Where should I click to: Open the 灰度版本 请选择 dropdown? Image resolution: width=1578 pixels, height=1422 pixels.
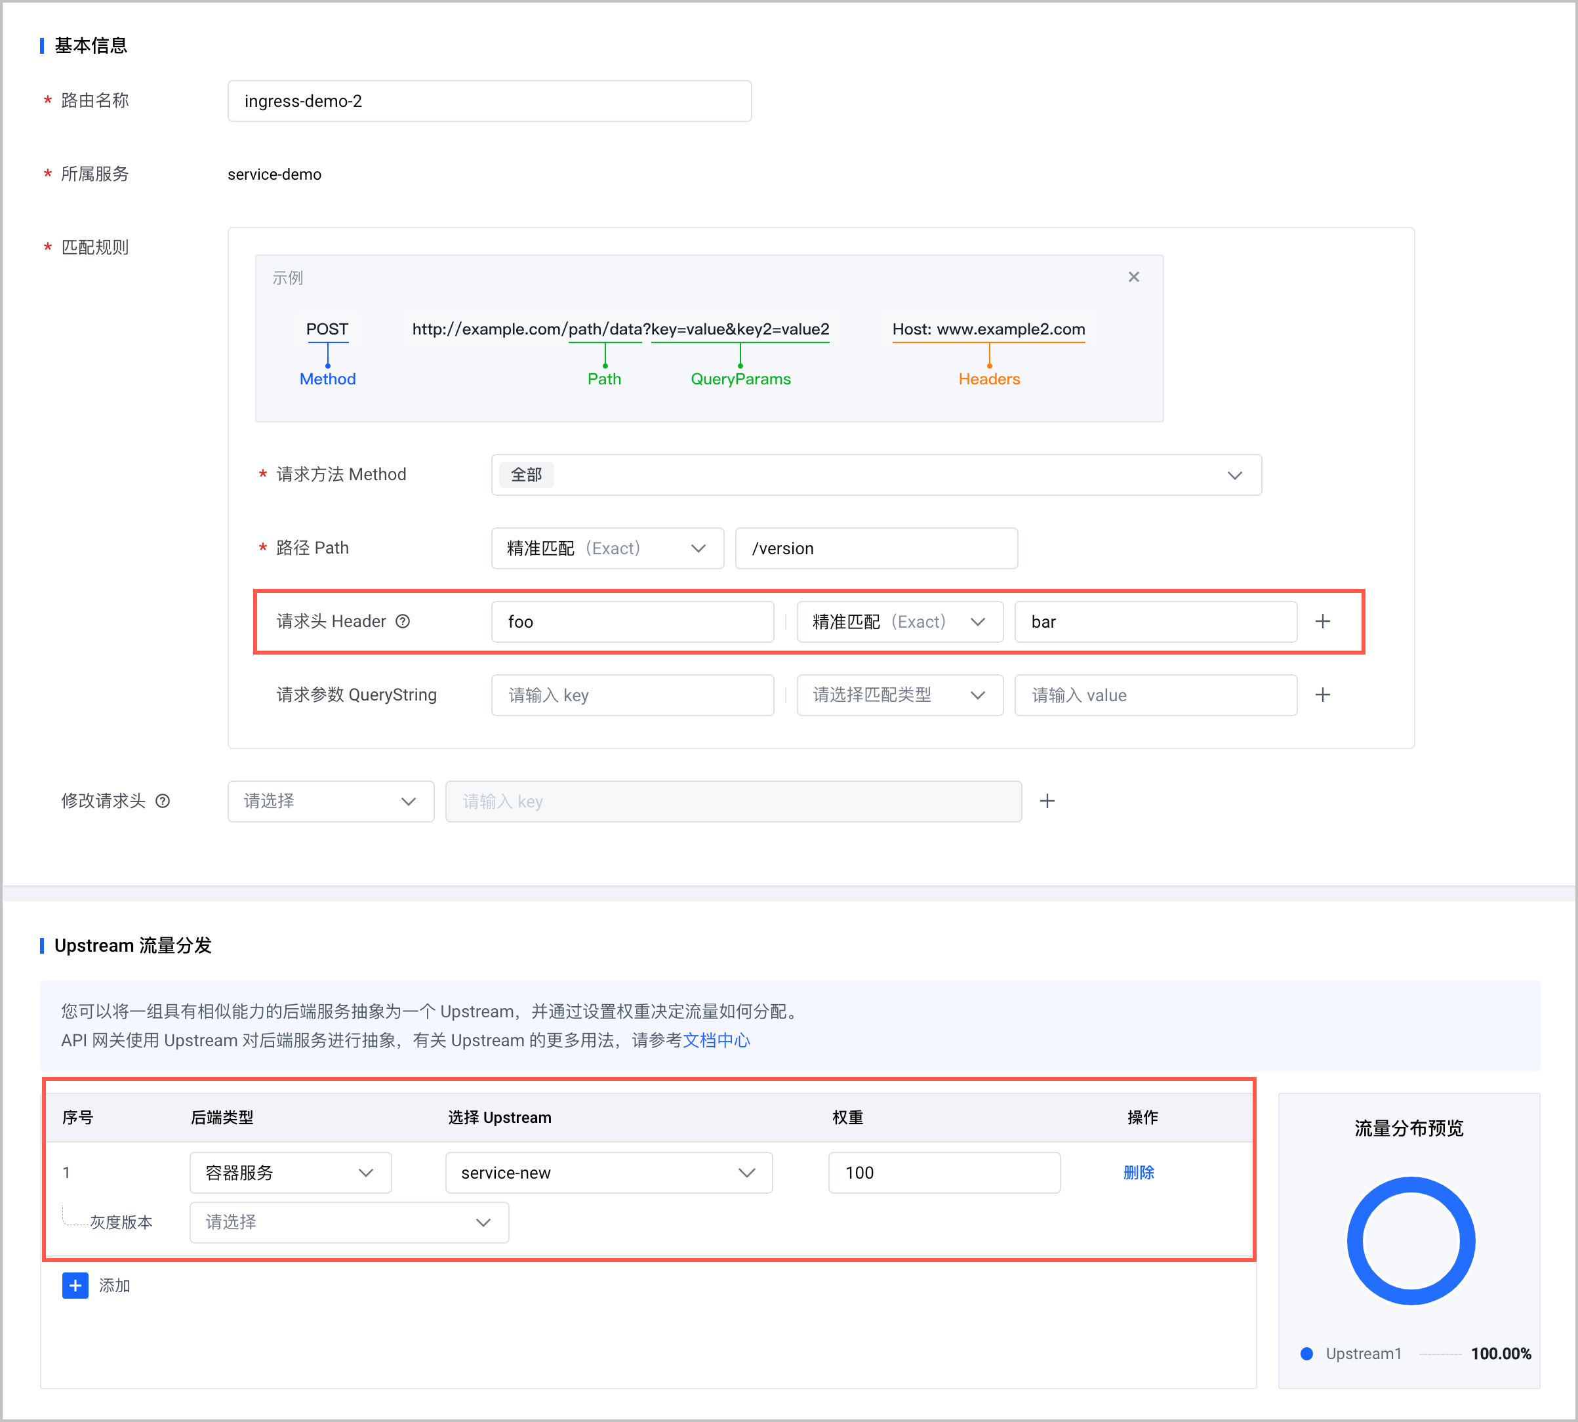click(x=349, y=1222)
